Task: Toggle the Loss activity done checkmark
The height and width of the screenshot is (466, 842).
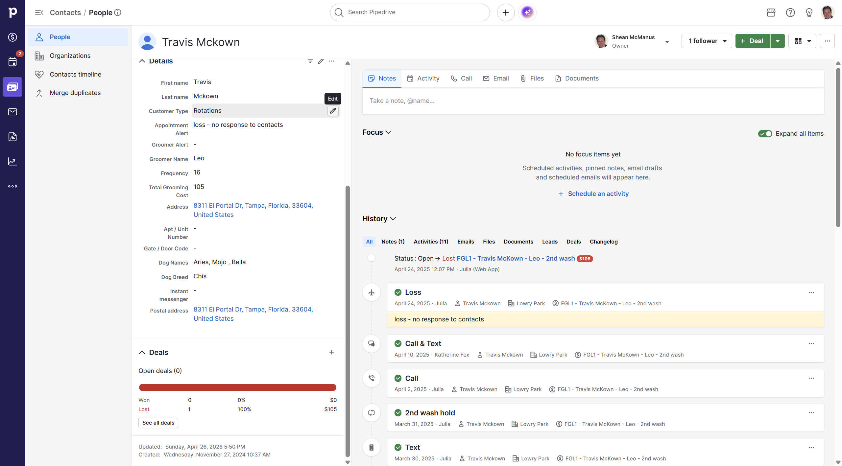Action: tap(398, 292)
